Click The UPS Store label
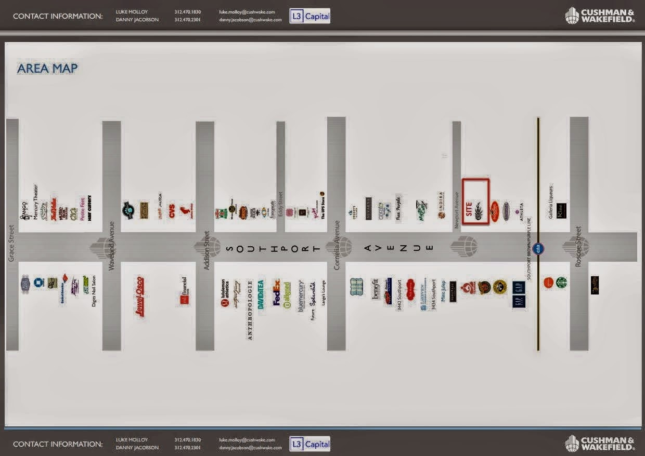645x456 pixels. pyautogui.click(x=323, y=206)
